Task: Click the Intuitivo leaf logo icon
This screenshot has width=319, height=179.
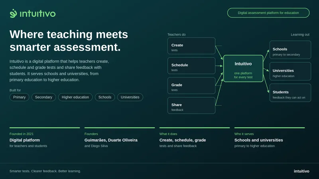Action: tap(13, 14)
